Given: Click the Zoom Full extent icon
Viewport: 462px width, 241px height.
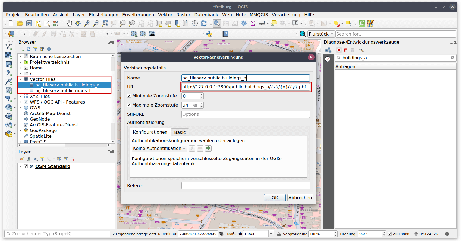Looking at the screenshot, I should (x=105, y=24).
